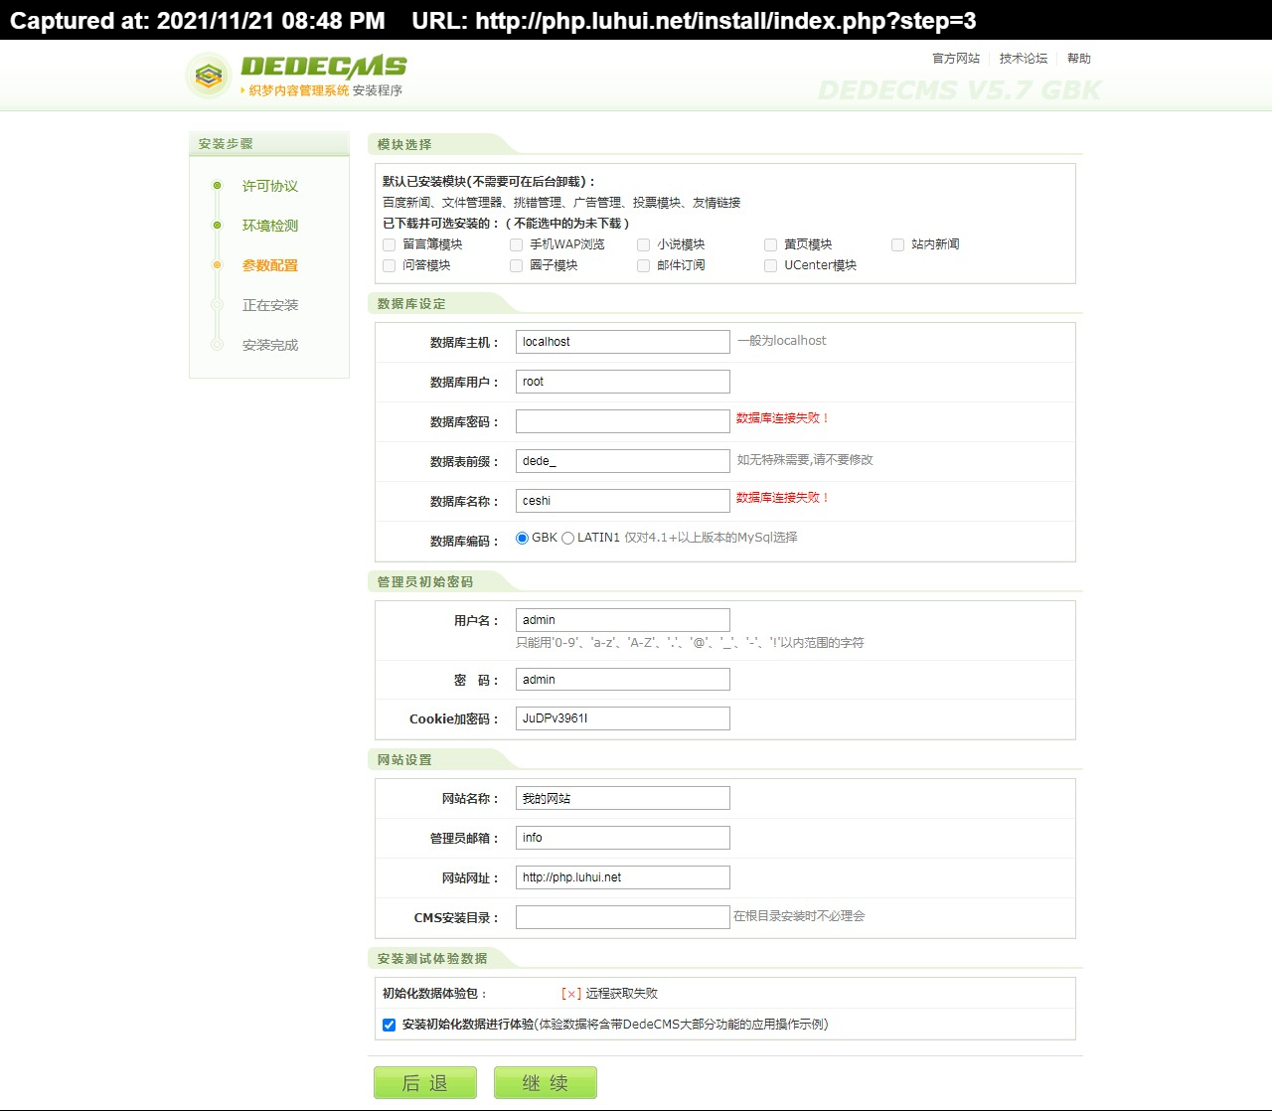Open 官方网站 link
1272x1111 pixels.
point(956,59)
